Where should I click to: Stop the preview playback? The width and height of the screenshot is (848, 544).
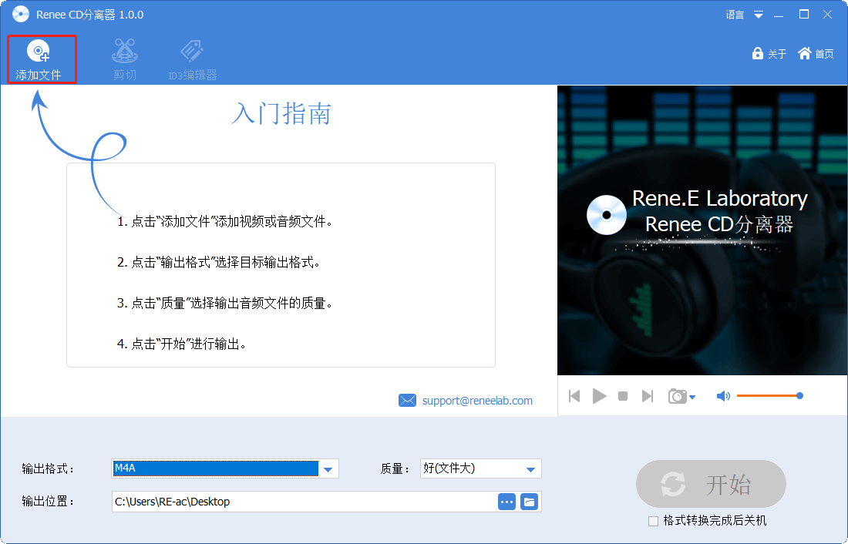pyautogui.click(x=623, y=396)
